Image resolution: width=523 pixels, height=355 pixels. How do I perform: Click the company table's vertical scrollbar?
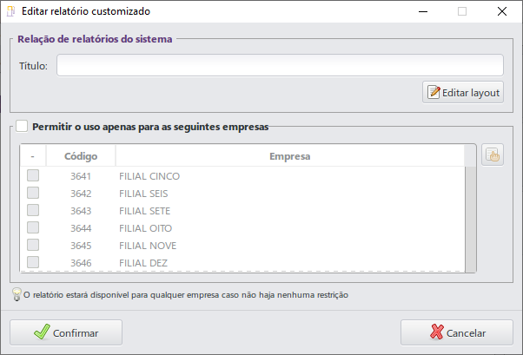(x=471, y=217)
